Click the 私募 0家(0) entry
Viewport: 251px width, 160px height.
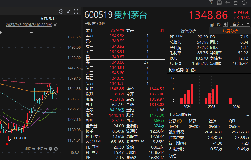(x=194, y=126)
